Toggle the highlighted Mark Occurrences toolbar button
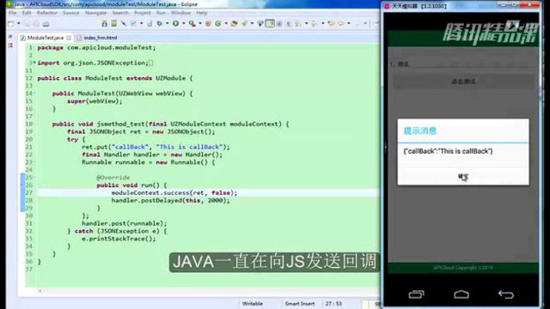 point(269,24)
